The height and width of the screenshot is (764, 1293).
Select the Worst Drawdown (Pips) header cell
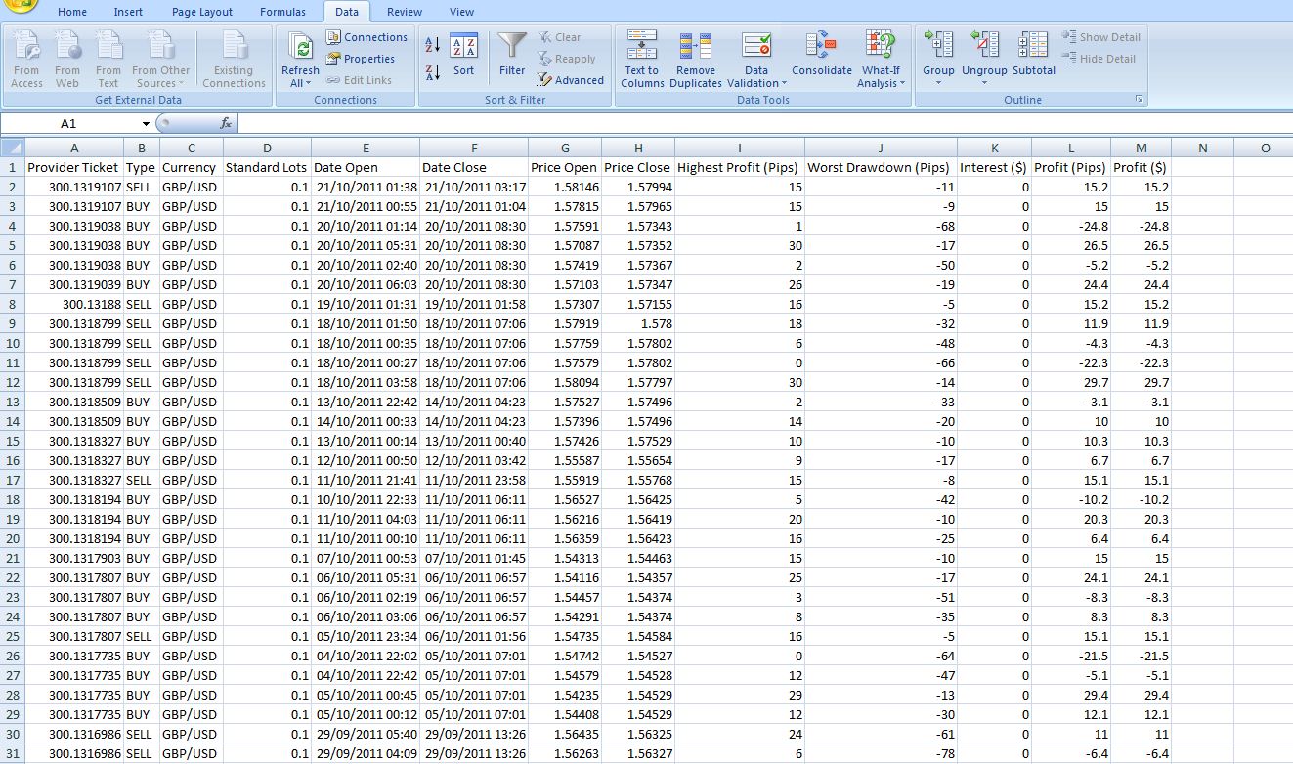pos(881,167)
